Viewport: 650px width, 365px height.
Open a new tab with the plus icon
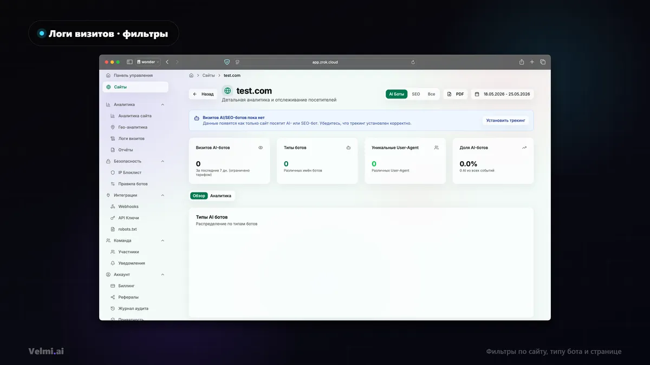(532, 62)
